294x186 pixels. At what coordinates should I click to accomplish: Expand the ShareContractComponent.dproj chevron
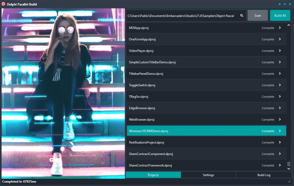[x=280, y=154]
